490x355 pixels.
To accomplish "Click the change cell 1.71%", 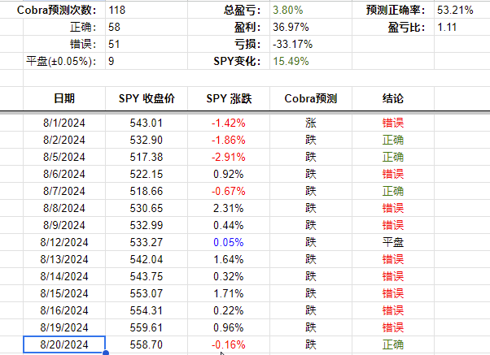I will [229, 293].
